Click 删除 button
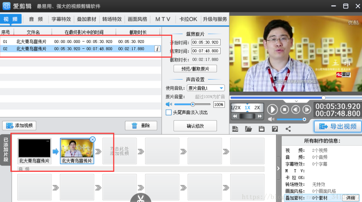 pos(141,126)
